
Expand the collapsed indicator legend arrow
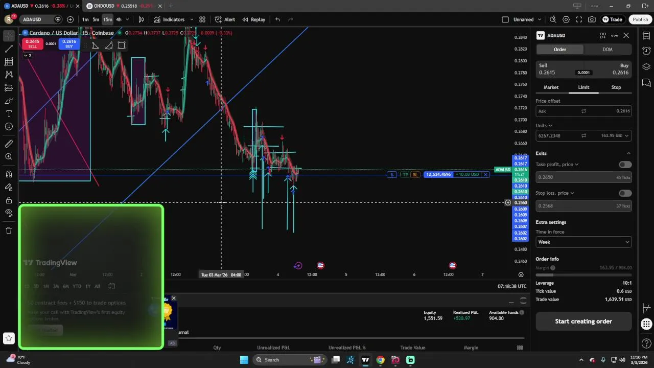pyautogui.click(x=27, y=56)
